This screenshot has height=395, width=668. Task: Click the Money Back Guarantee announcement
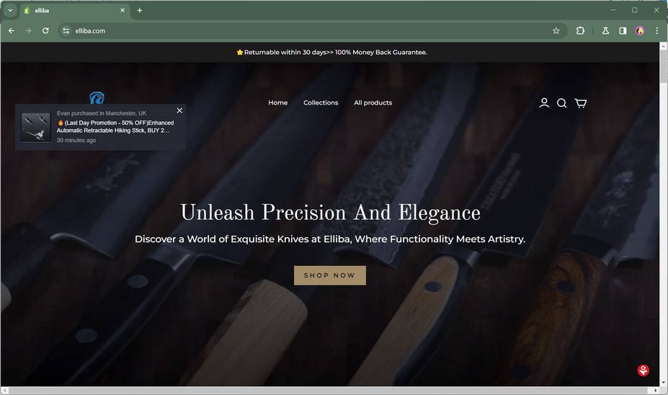[x=332, y=53]
